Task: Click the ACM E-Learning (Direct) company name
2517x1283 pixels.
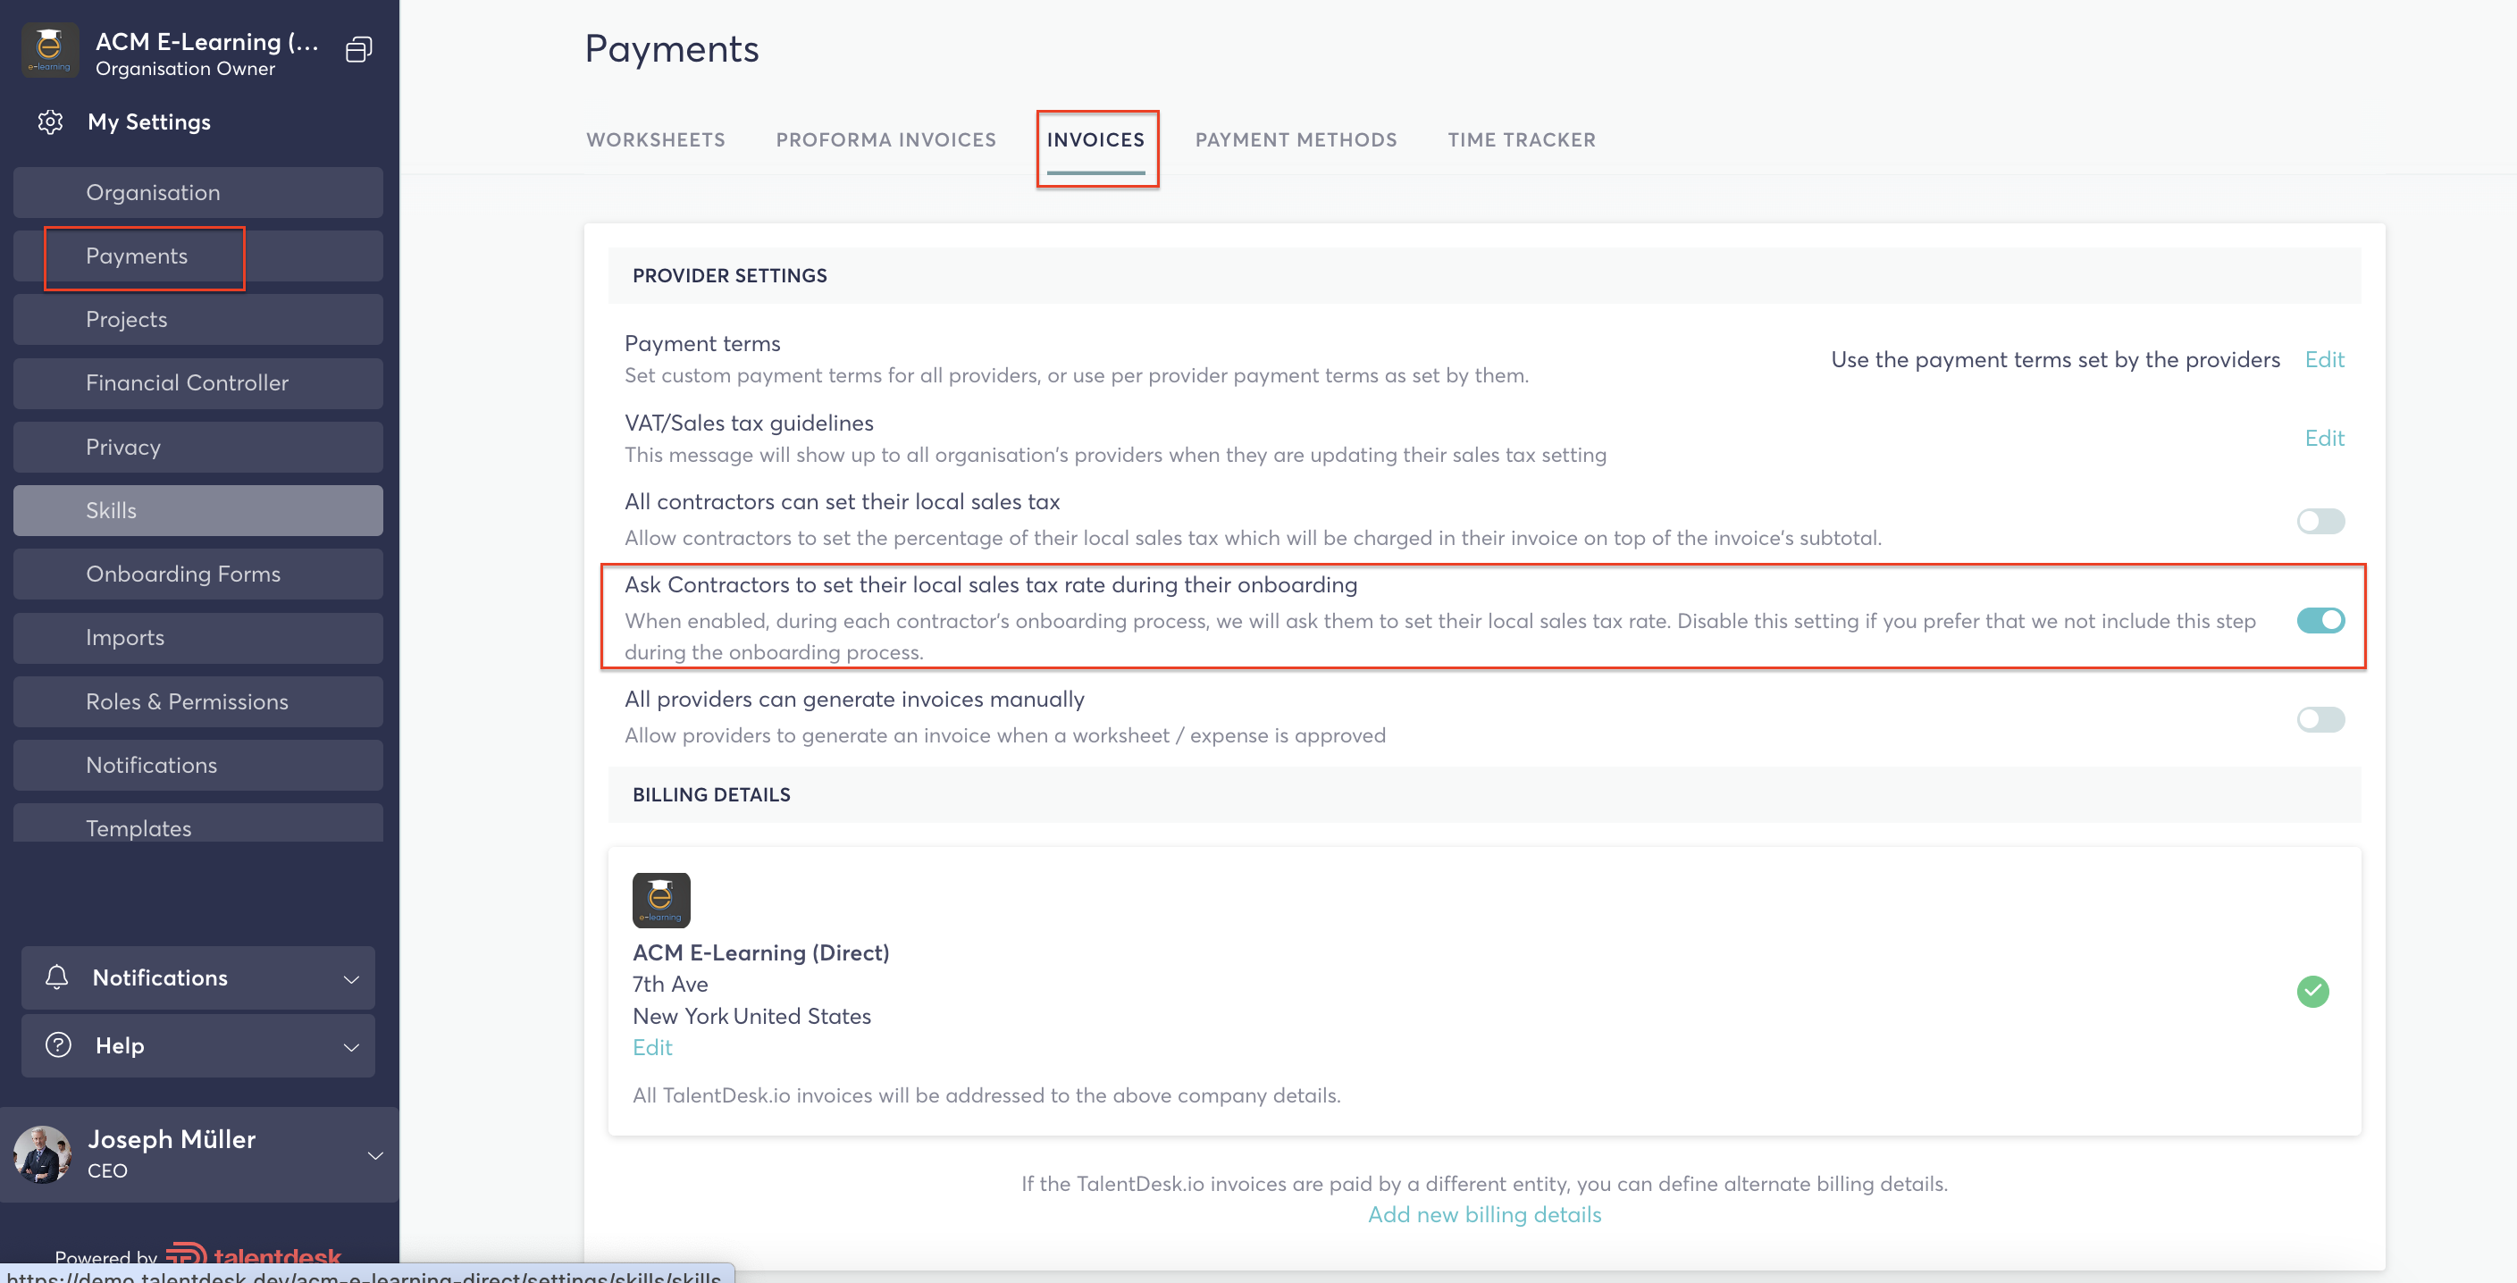Action: click(760, 952)
